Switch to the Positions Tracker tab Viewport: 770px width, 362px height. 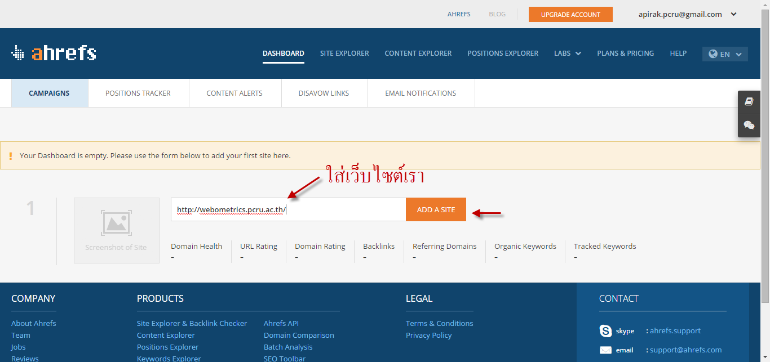(138, 93)
